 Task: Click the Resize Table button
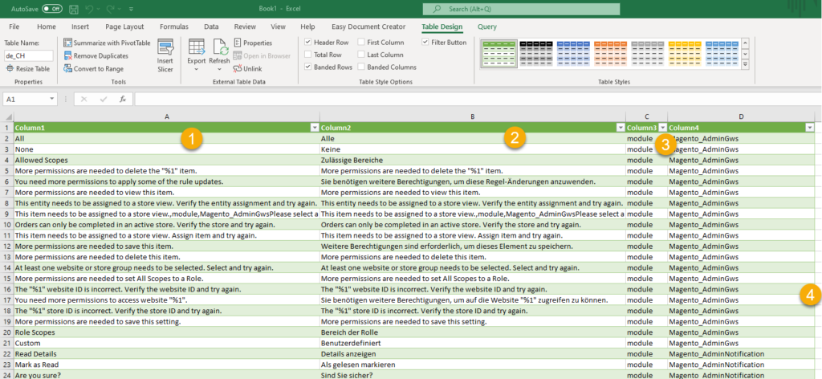point(27,69)
